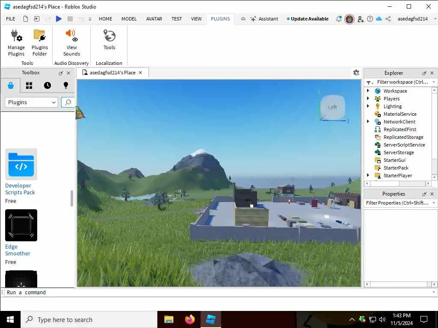Image resolution: width=438 pixels, height=328 pixels.
Task: Open notifications bell icon
Action: point(339,19)
